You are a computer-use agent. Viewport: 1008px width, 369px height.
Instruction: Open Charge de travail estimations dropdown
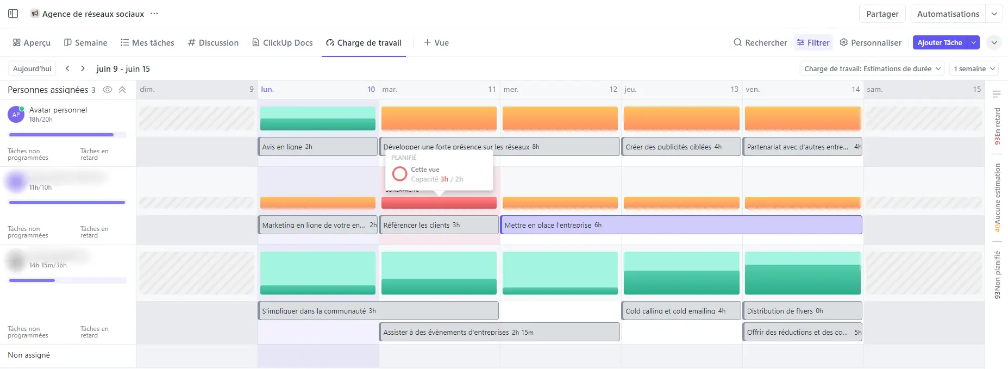(873, 68)
